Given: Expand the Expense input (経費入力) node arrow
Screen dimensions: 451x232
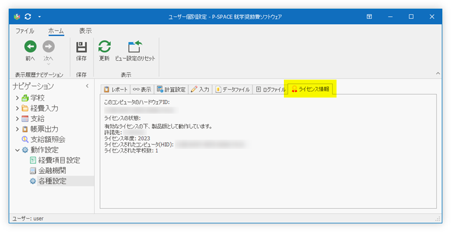Looking at the screenshot, I should pos(17,108).
